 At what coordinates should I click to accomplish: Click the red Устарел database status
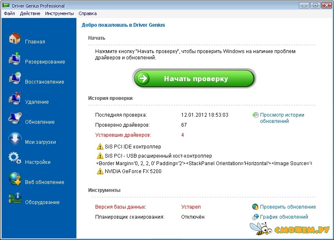tap(191, 207)
